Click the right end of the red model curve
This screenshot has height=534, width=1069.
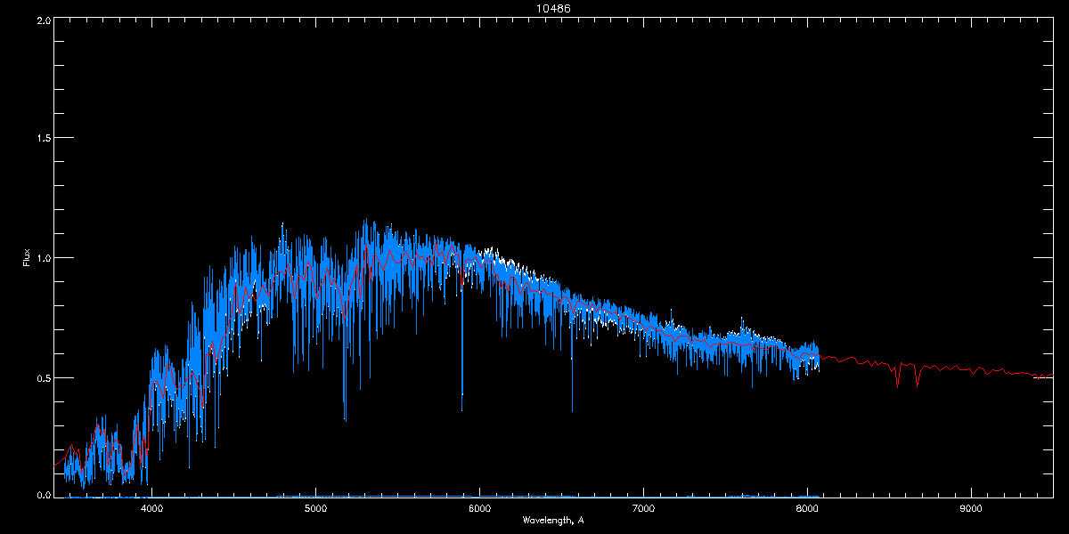[1051, 376]
